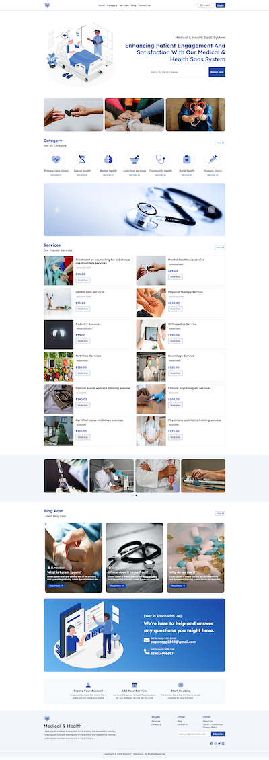Show the next banner slide with the right arrow
The width and height of the screenshot is (269, 760).
212,210
